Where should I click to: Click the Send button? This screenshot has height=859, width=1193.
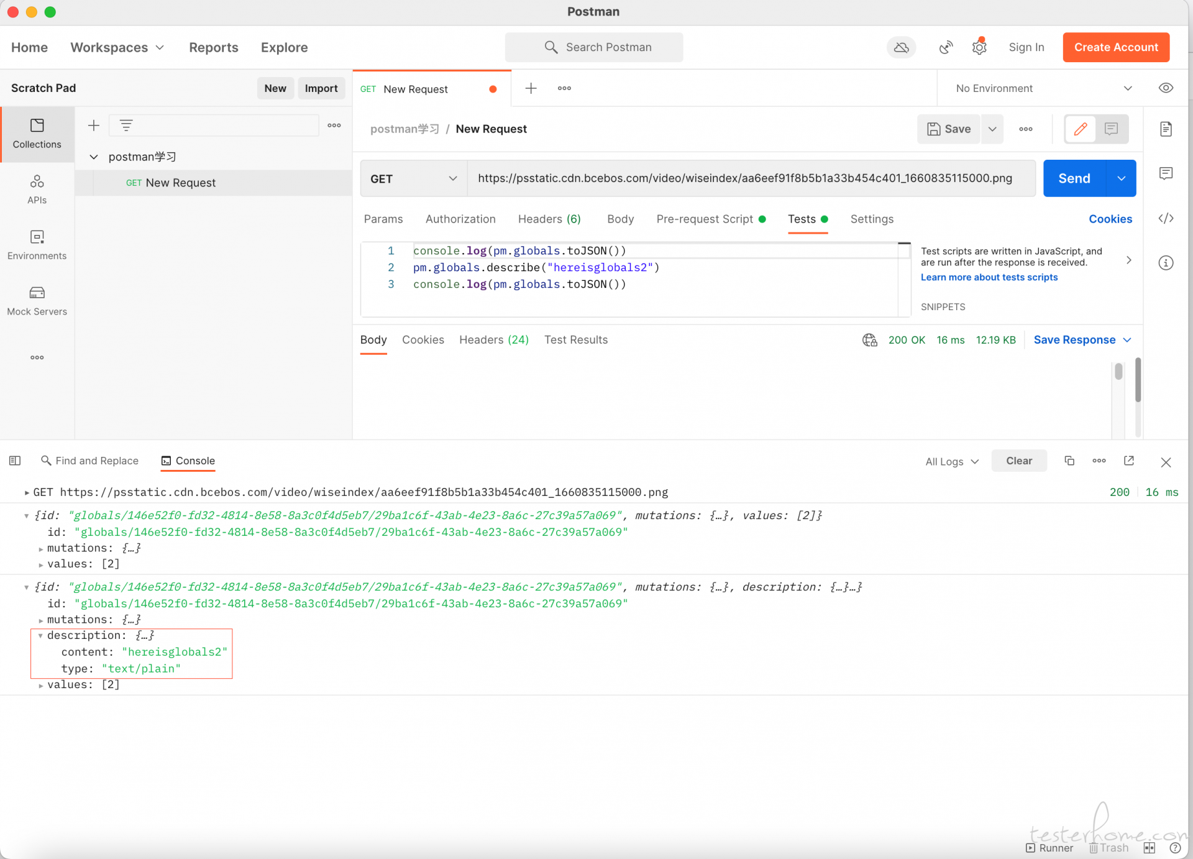coord(1074,178)
